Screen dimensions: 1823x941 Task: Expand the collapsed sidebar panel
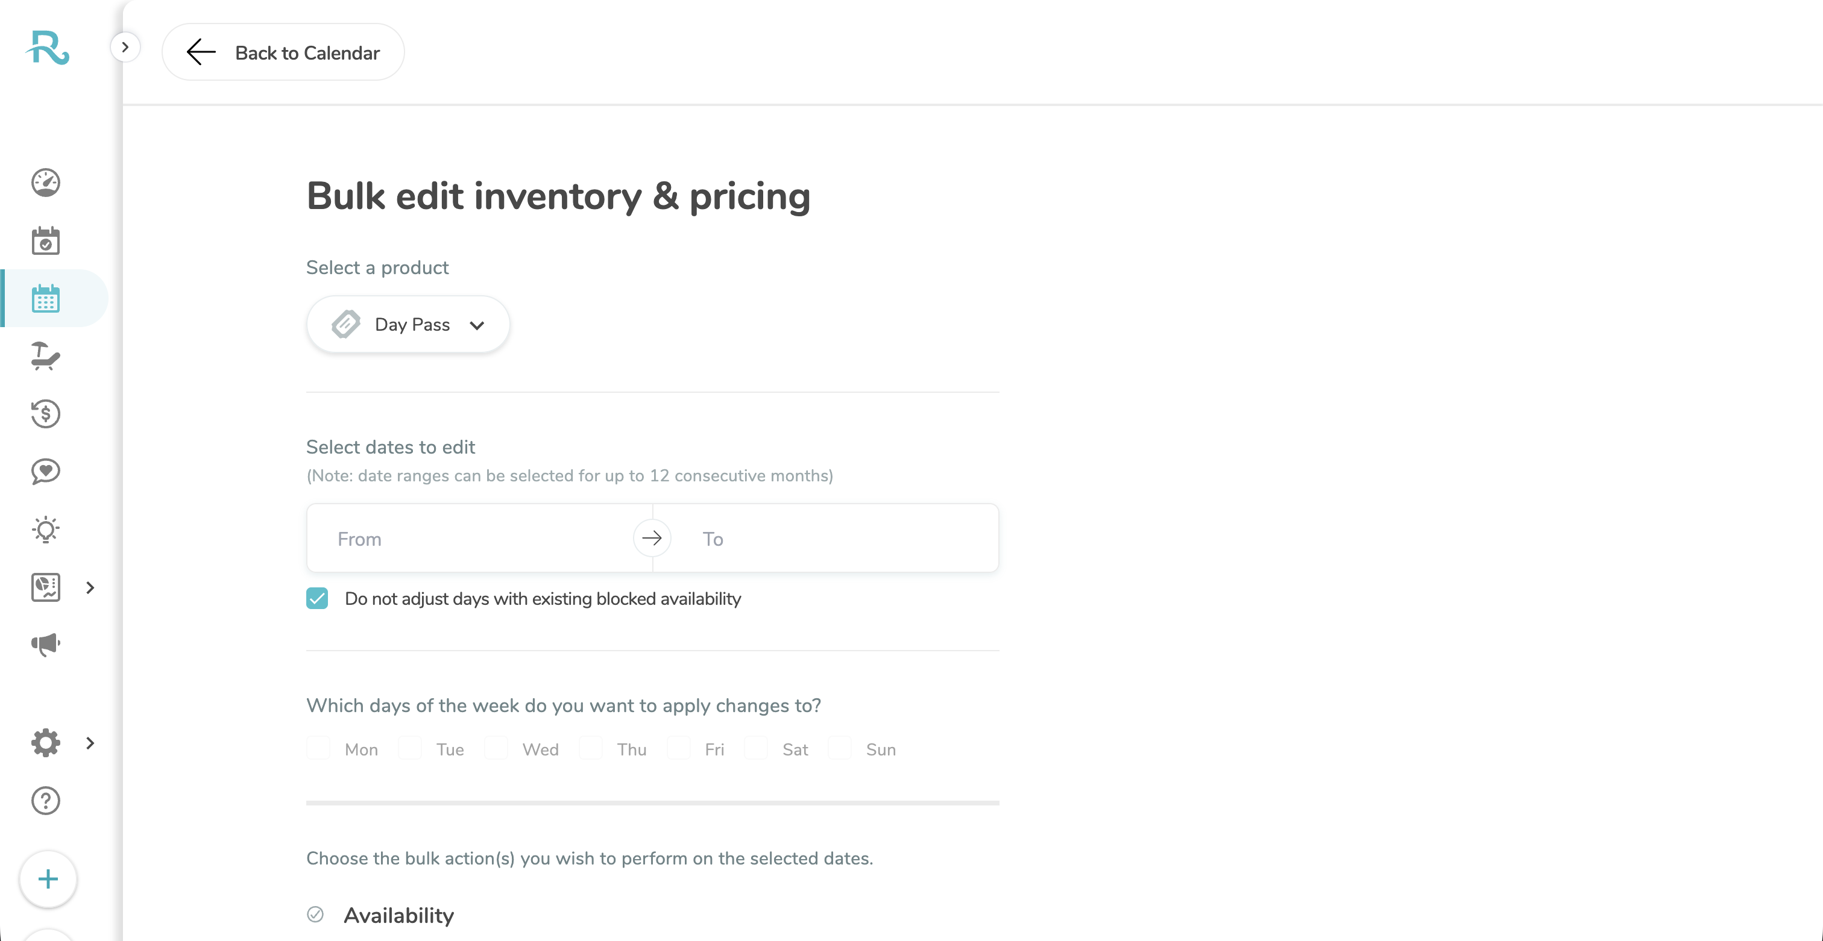[125, 48]
